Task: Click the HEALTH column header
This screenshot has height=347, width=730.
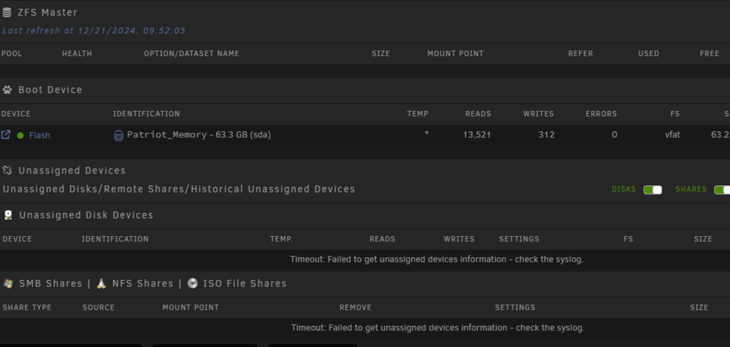Action: coord(77,53)
